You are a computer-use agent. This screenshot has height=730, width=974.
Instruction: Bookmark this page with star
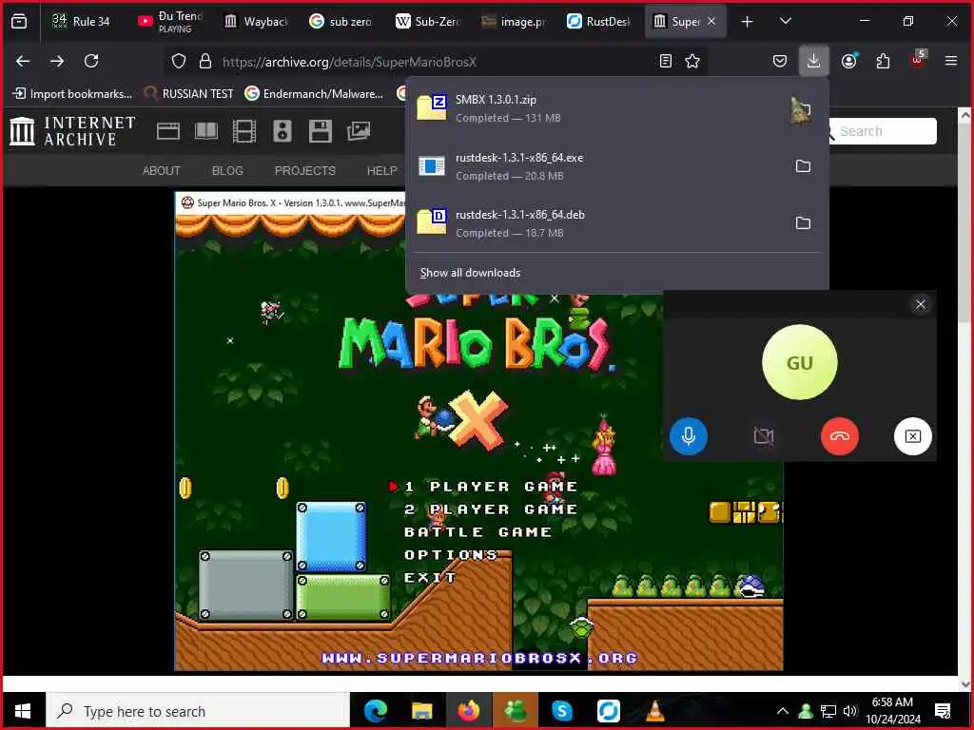692,61
